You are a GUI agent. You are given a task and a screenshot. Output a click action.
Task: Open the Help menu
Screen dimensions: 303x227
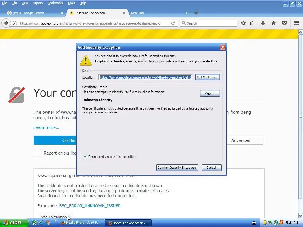83,3
